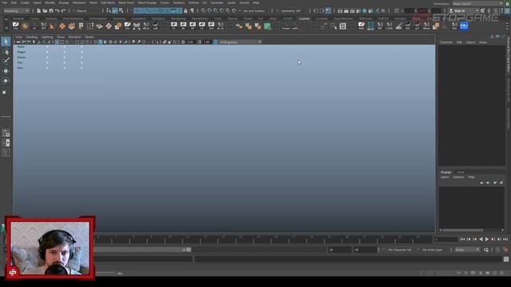Viewport: 511px width, 287px height.
Task: Switch to the Display layer tab
Action: [446, 172]
